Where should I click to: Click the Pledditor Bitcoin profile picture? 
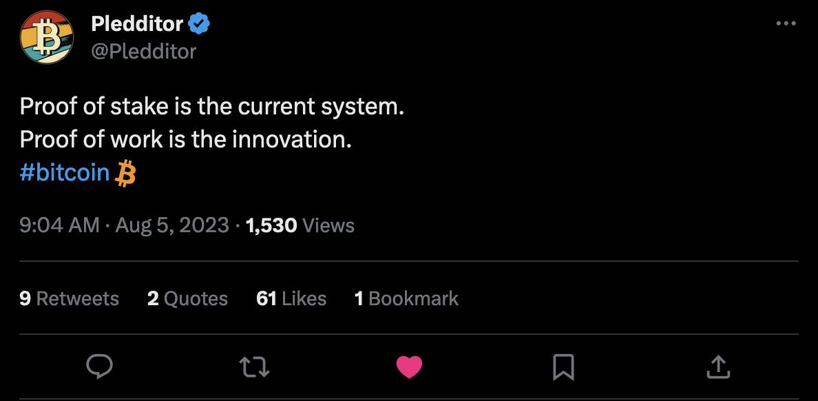(46, 37)
